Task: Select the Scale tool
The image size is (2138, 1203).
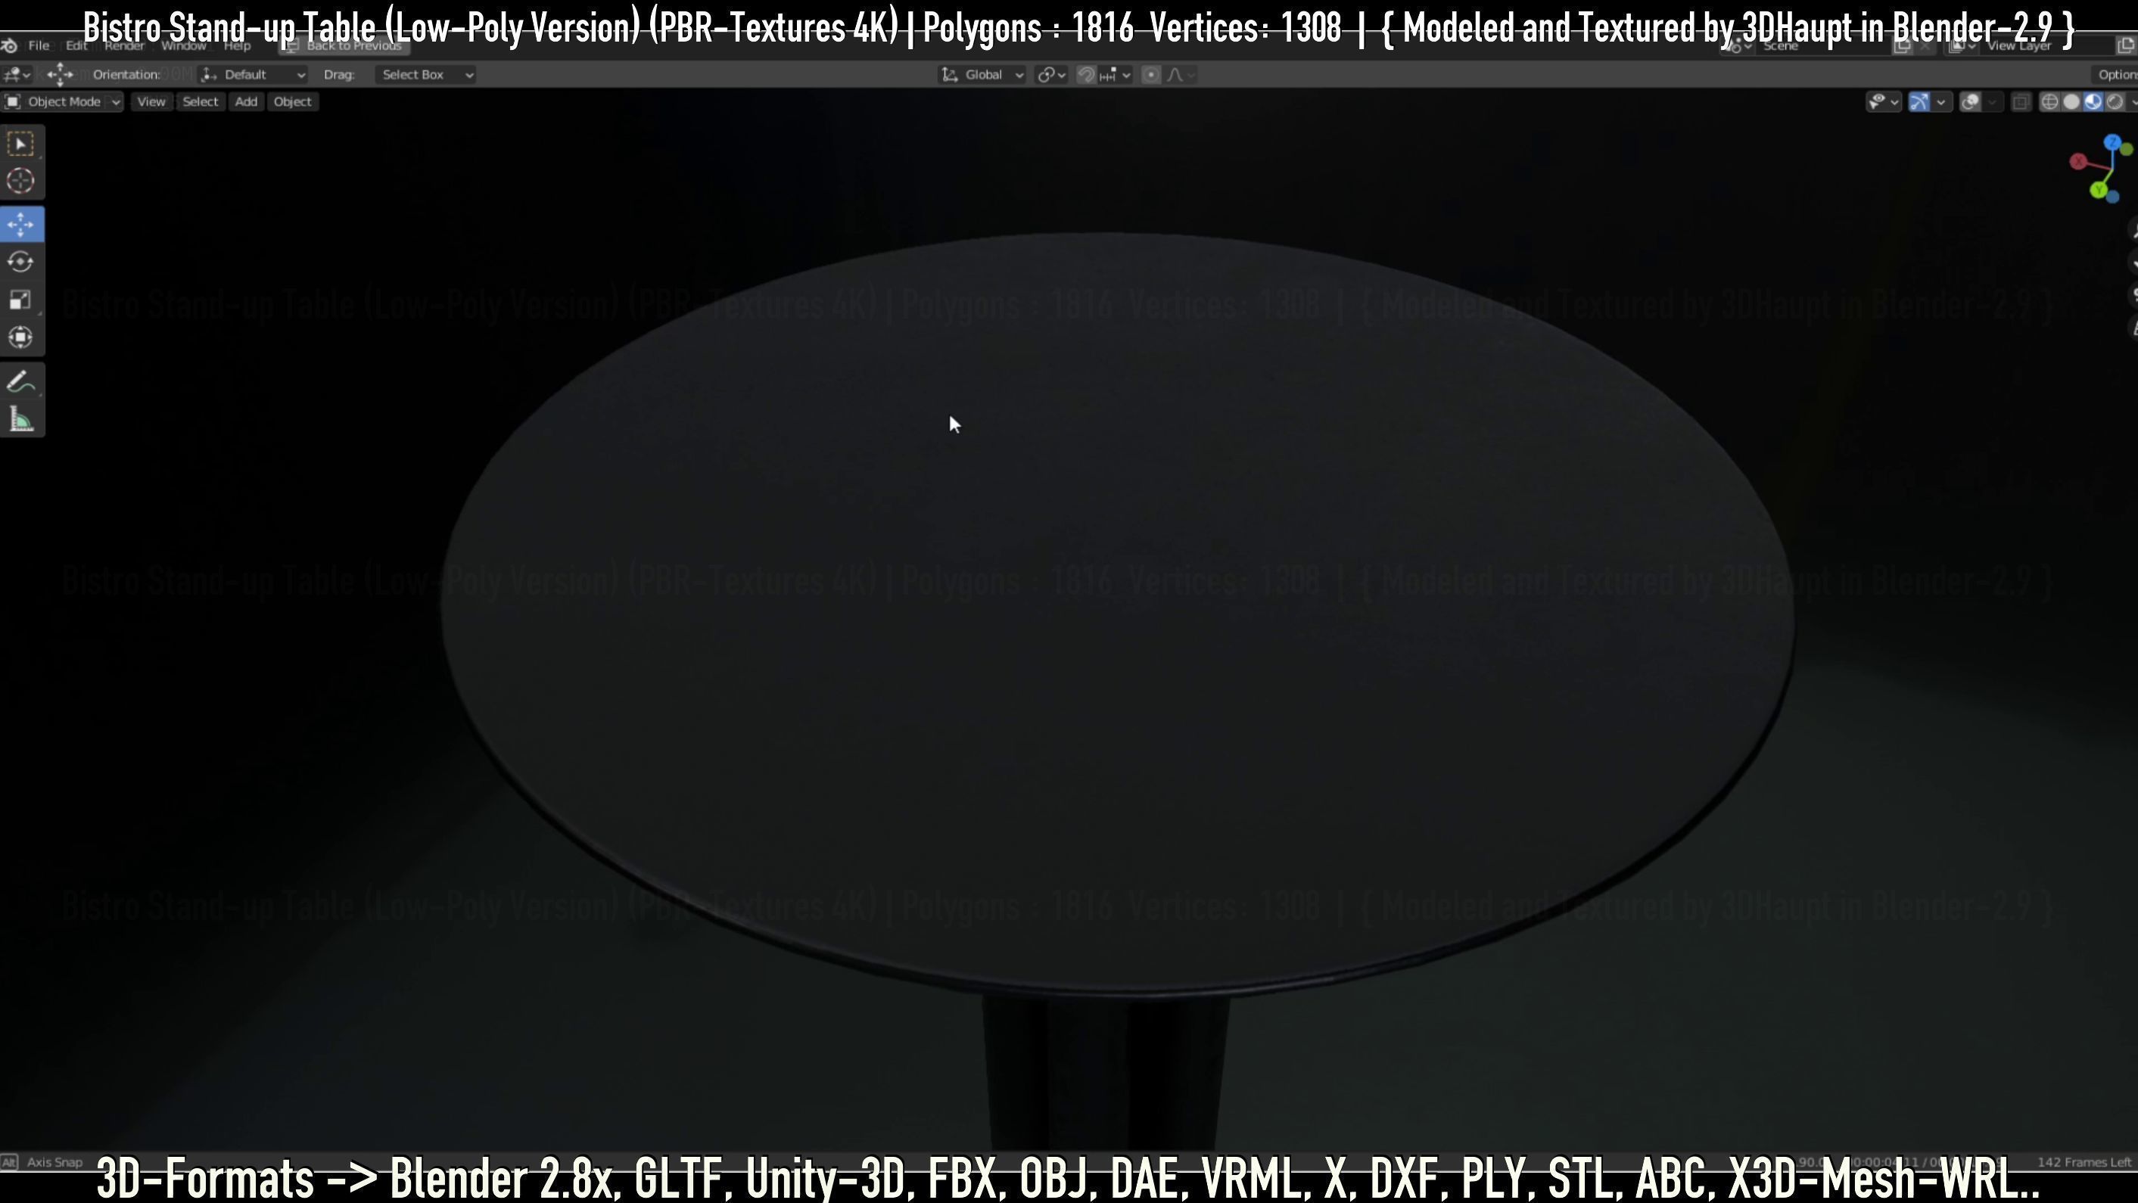Action: [x=20, y=300]
